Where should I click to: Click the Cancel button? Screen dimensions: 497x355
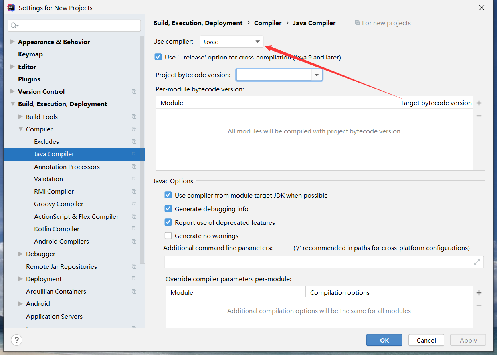[426, 340]
